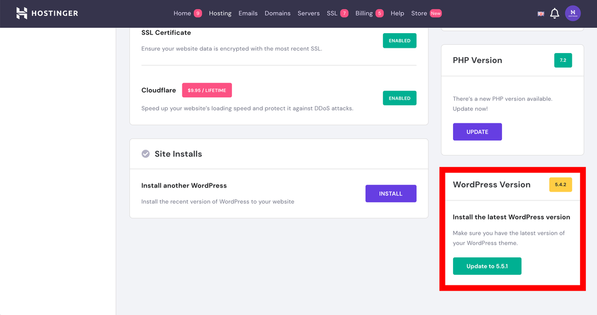Click the Store New badge

point(436,13)
